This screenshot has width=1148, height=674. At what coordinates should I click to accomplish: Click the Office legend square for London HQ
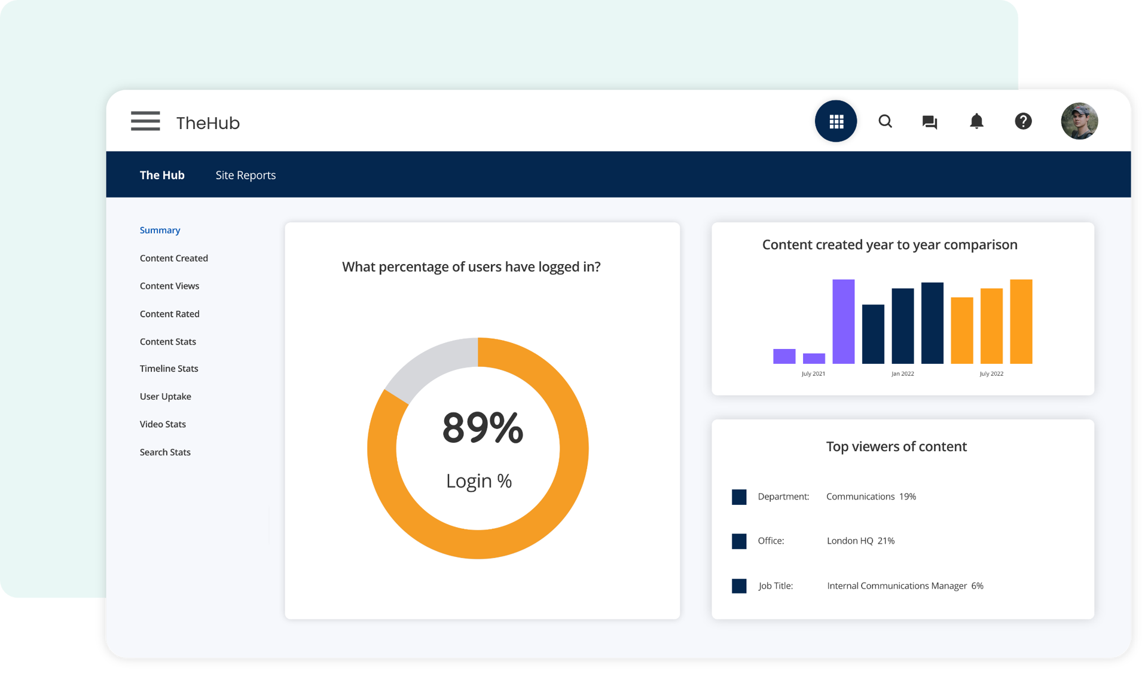(739, 541)
